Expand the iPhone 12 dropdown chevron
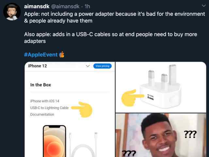This screenshot has height=157, width=209. pyautogui.click(x=88, y=66)
